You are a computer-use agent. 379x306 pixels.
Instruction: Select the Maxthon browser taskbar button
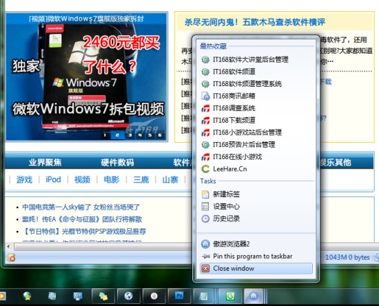(x=254, y=296)
